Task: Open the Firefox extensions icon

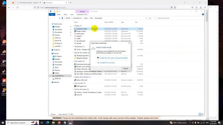Action: click(201, 8)
